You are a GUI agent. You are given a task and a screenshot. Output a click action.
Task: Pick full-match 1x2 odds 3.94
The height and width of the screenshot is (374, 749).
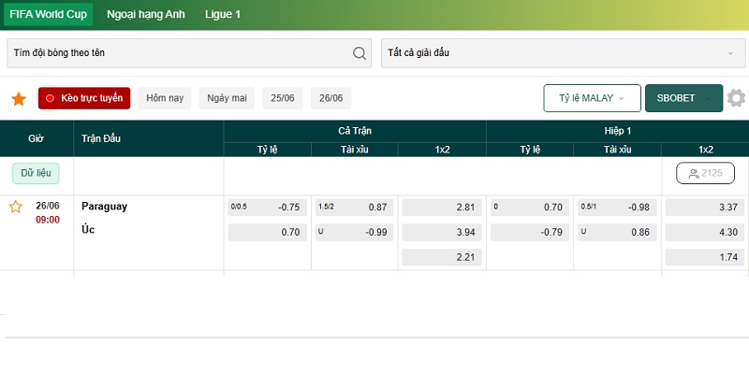point(442,232)
